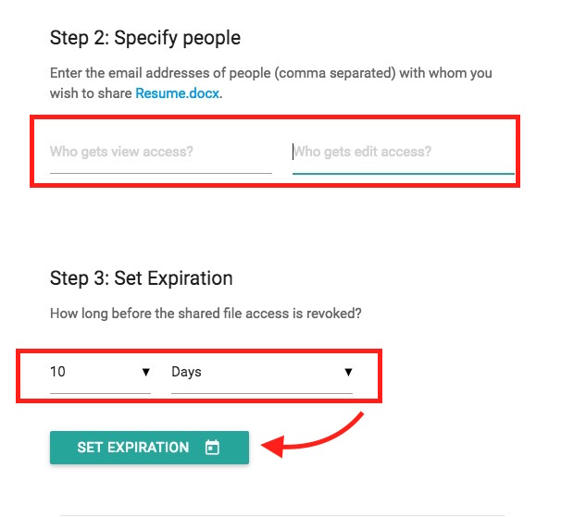Click into the "Who gets edit access?" field
Screen dimensions: 574x517
pyautogui.click(x=403, y=152)
